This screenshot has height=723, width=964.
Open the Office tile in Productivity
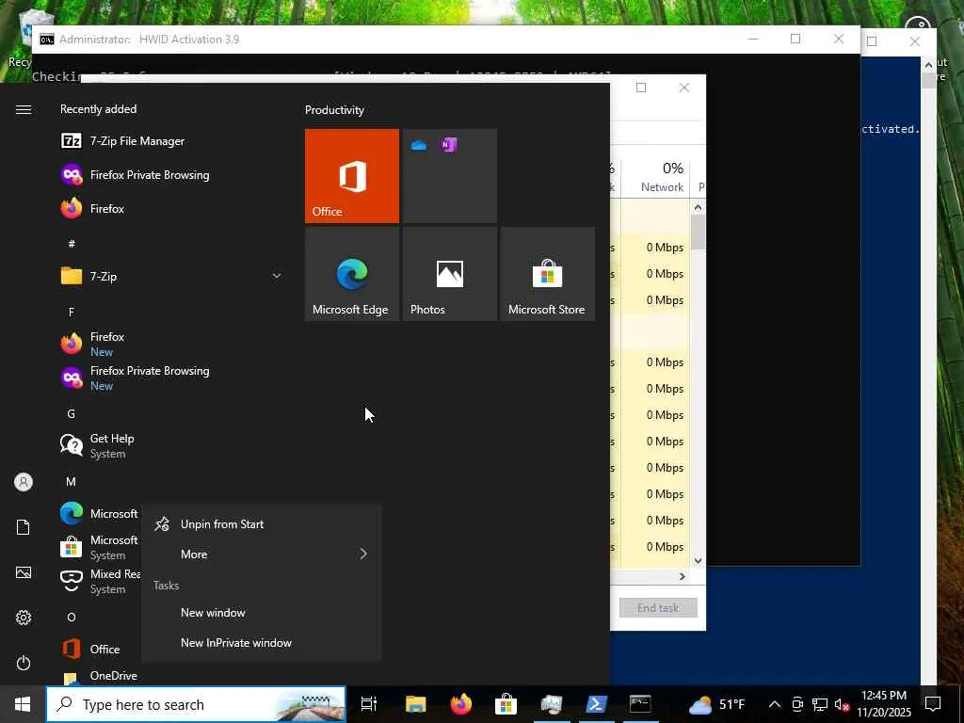(352, 176)
